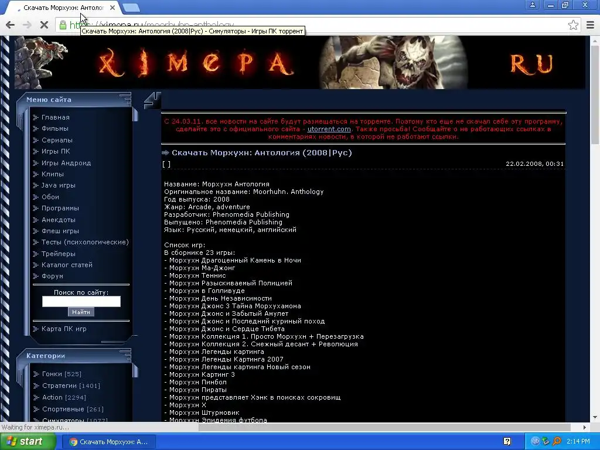Click scrollbar down arrow

click(595, 417)
